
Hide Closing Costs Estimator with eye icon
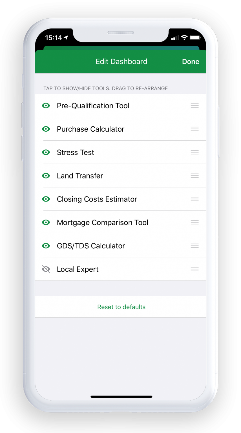(46, 199)
